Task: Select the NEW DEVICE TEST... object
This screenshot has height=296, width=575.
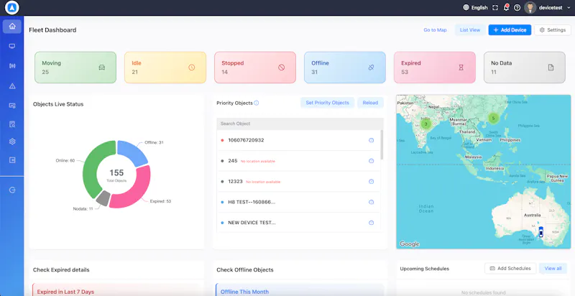Action: 252,223
